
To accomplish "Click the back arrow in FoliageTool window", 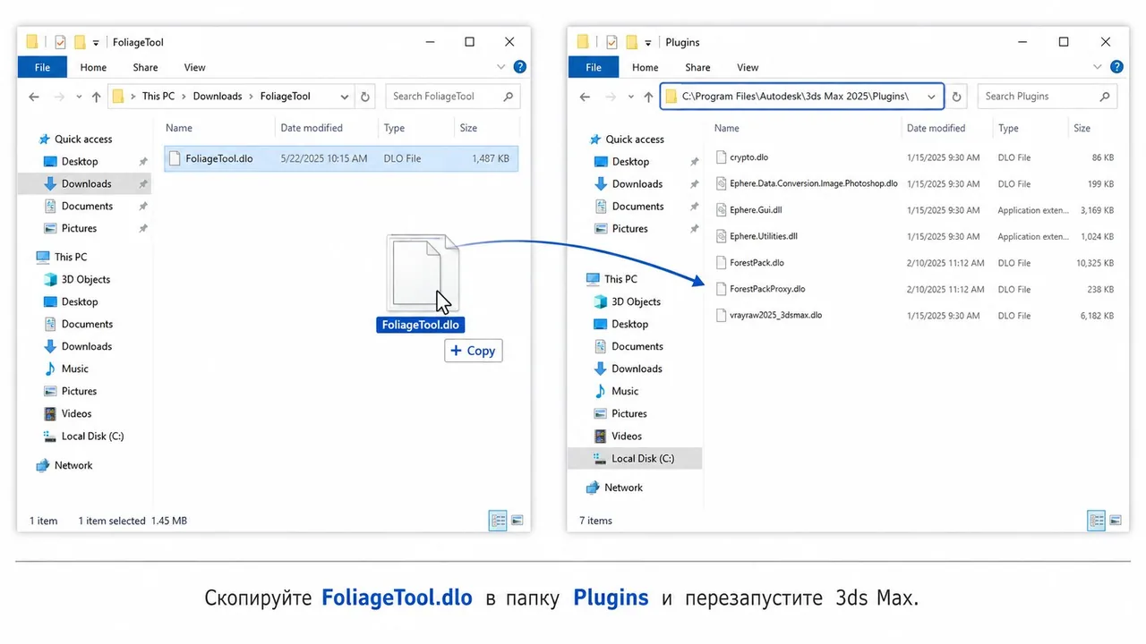I will coord(34,97).
